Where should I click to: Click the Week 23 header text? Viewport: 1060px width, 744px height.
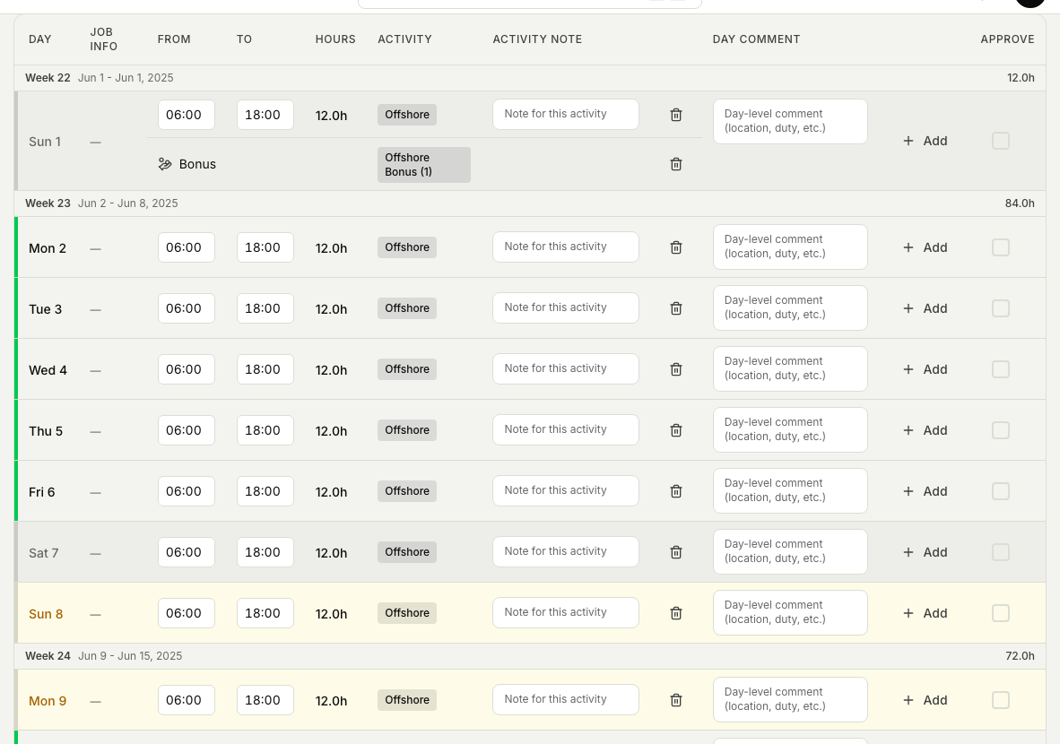pyautogui.click(x=48, y=203)
